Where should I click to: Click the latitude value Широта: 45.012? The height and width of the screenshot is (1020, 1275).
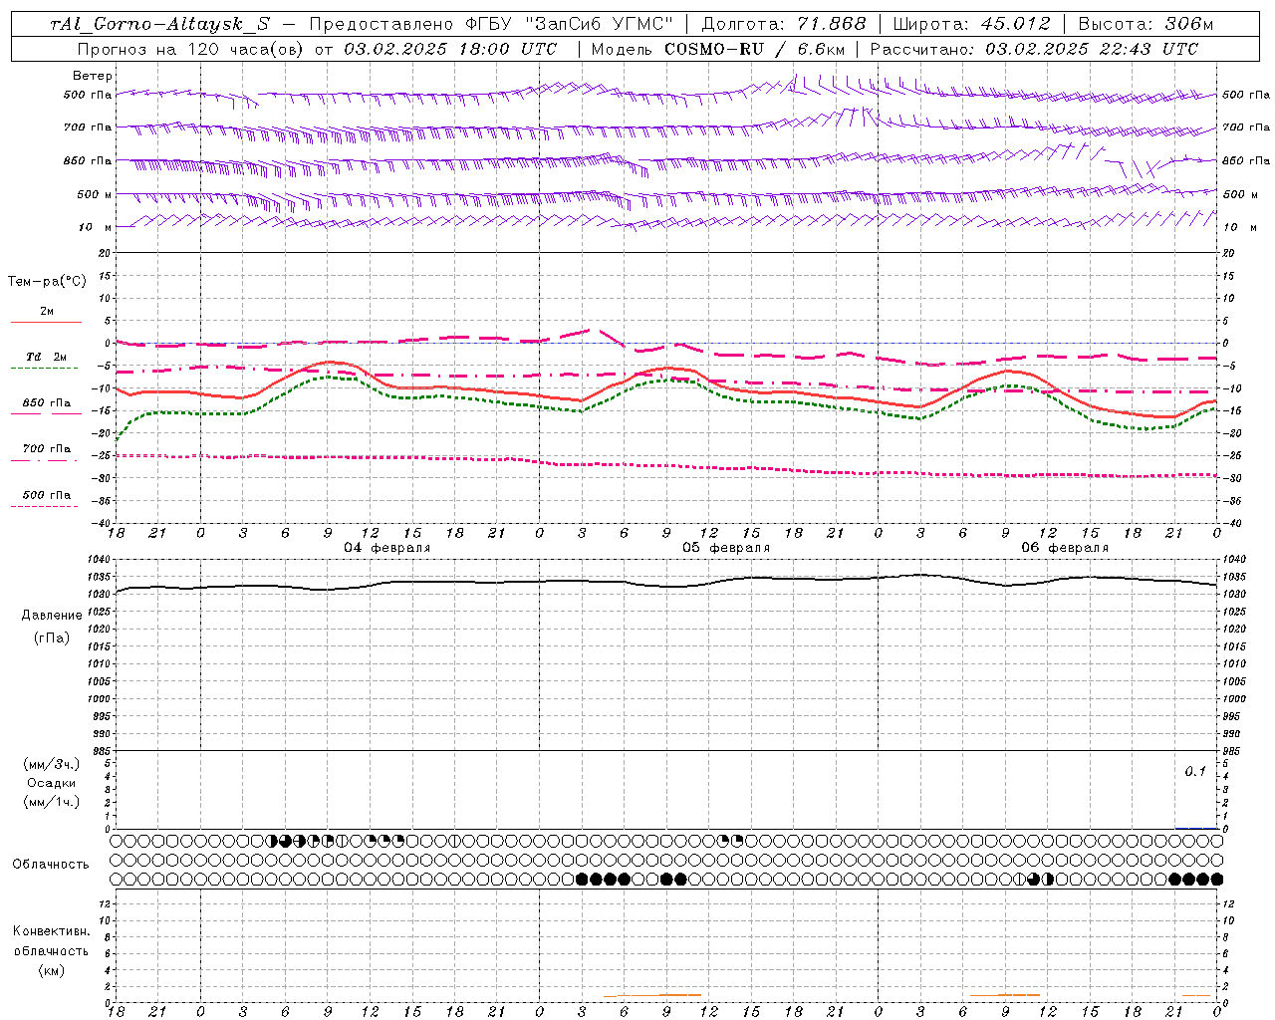pyautogui.click(x=971, y=24)
